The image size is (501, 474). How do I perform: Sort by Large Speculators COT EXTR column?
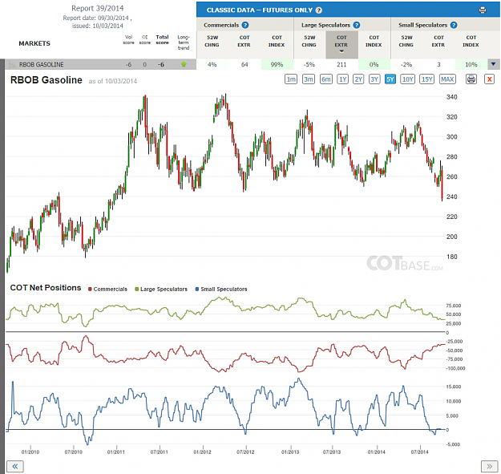click(x=341, y=45)
